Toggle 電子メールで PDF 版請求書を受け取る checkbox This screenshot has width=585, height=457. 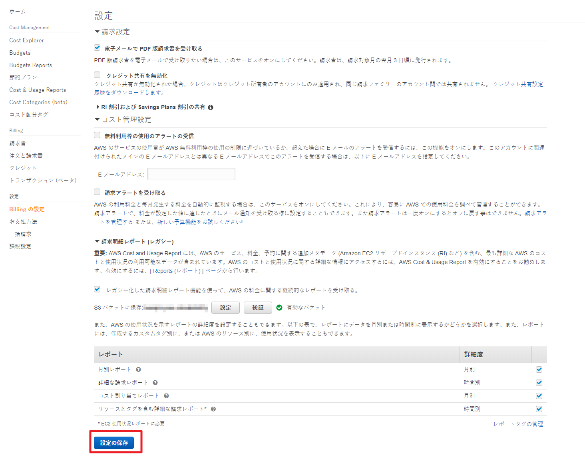(97, 48)
